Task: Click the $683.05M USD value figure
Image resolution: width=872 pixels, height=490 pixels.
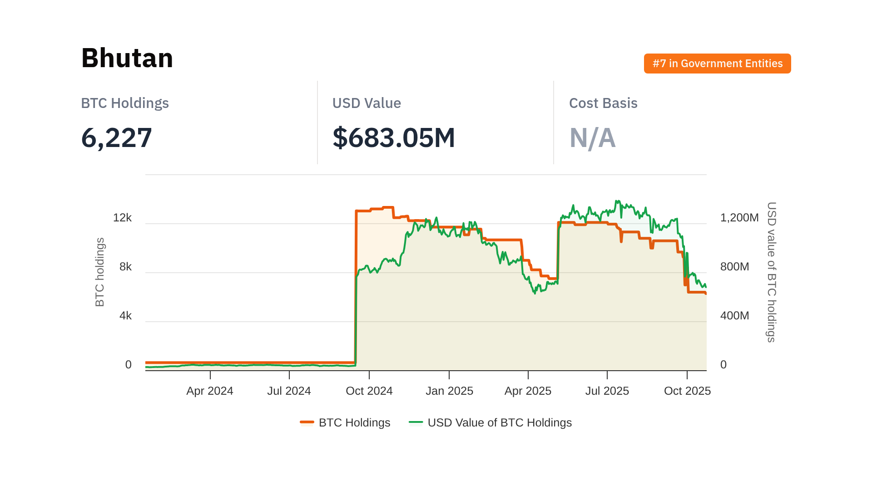Action: (x=393, y=138)
